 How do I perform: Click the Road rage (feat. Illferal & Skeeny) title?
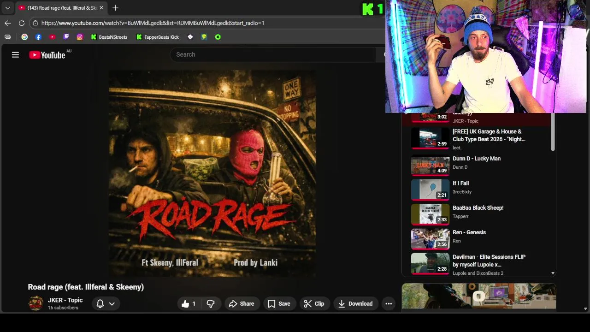(86, 287)
